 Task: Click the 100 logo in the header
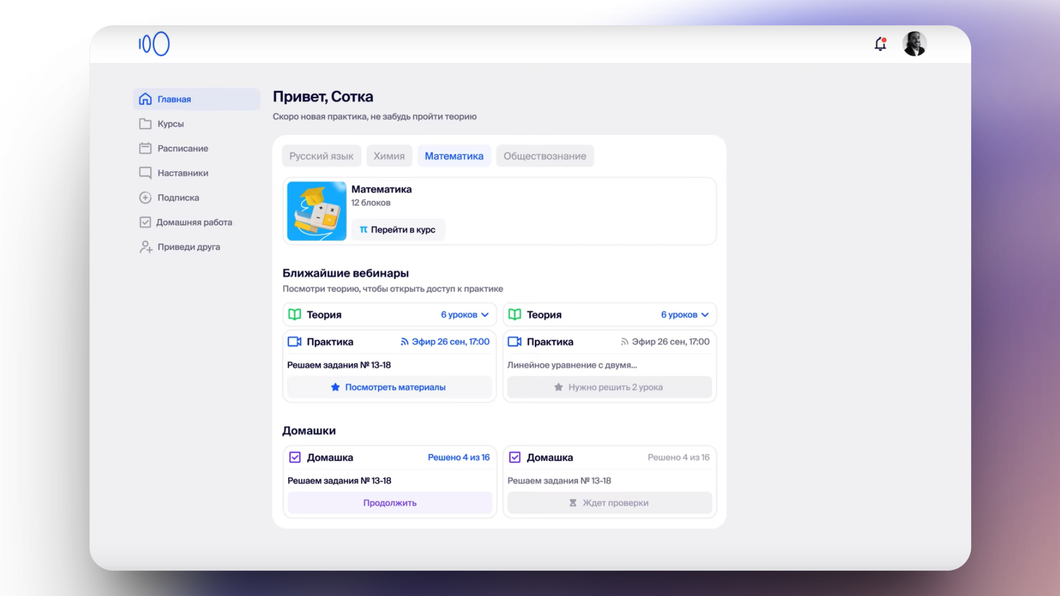[154, 44]
